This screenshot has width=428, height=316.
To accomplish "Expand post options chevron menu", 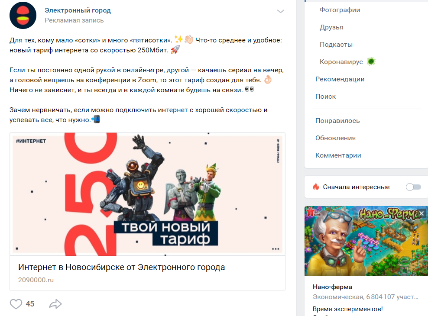I will pyautogui.click(x=281, y=11).
